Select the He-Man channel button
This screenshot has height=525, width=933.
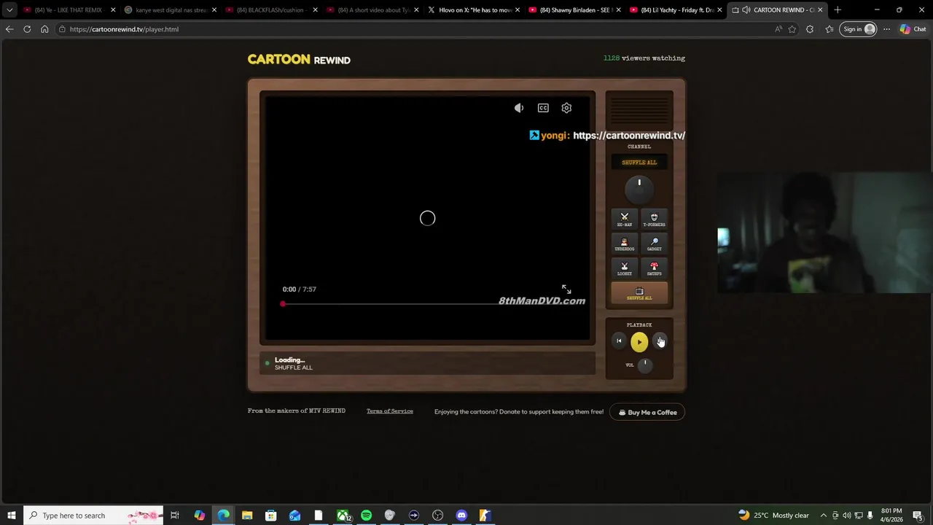625,219
